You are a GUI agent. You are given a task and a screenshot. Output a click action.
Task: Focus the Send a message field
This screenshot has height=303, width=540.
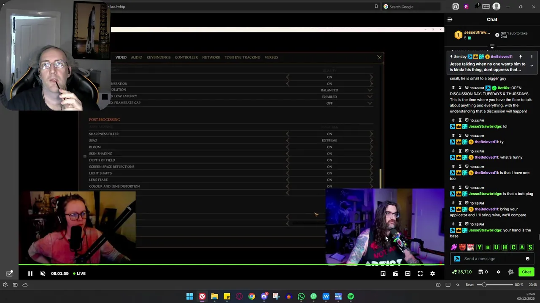492,259
